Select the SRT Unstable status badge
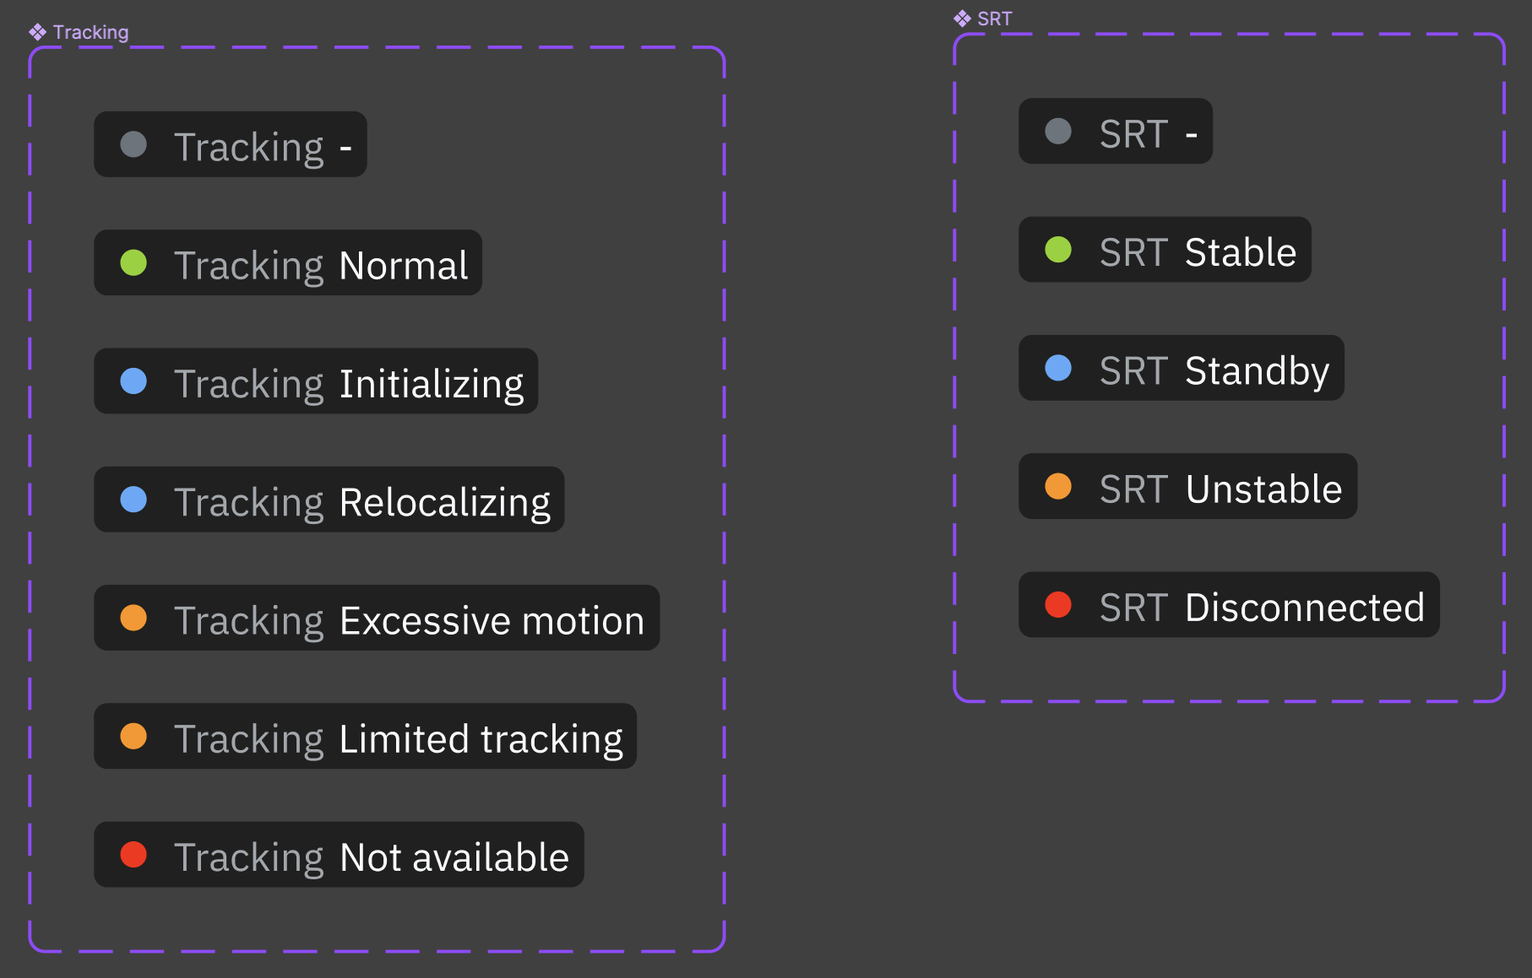Viewport: 1532px width, 978px height. [x=1187, y=486]
